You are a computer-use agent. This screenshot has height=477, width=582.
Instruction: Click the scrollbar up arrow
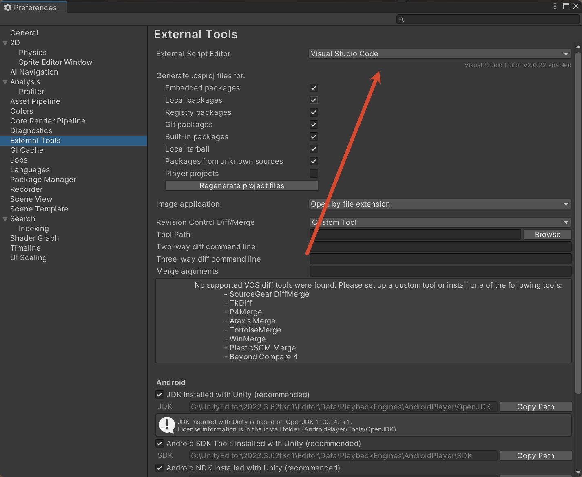coord(578,47)
